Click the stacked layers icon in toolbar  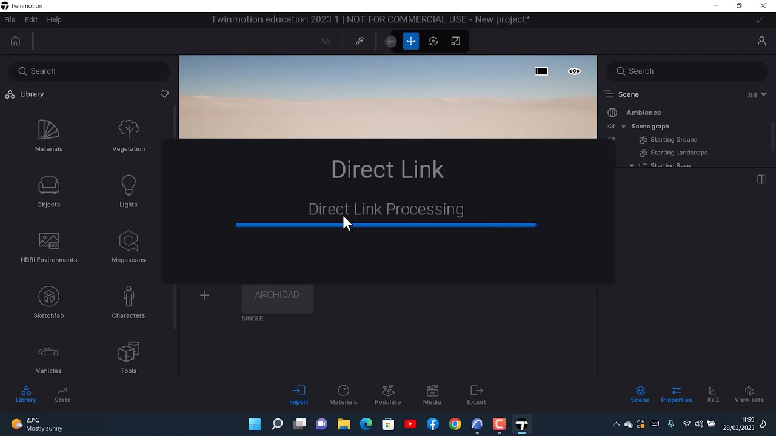(x=326, y=41)
